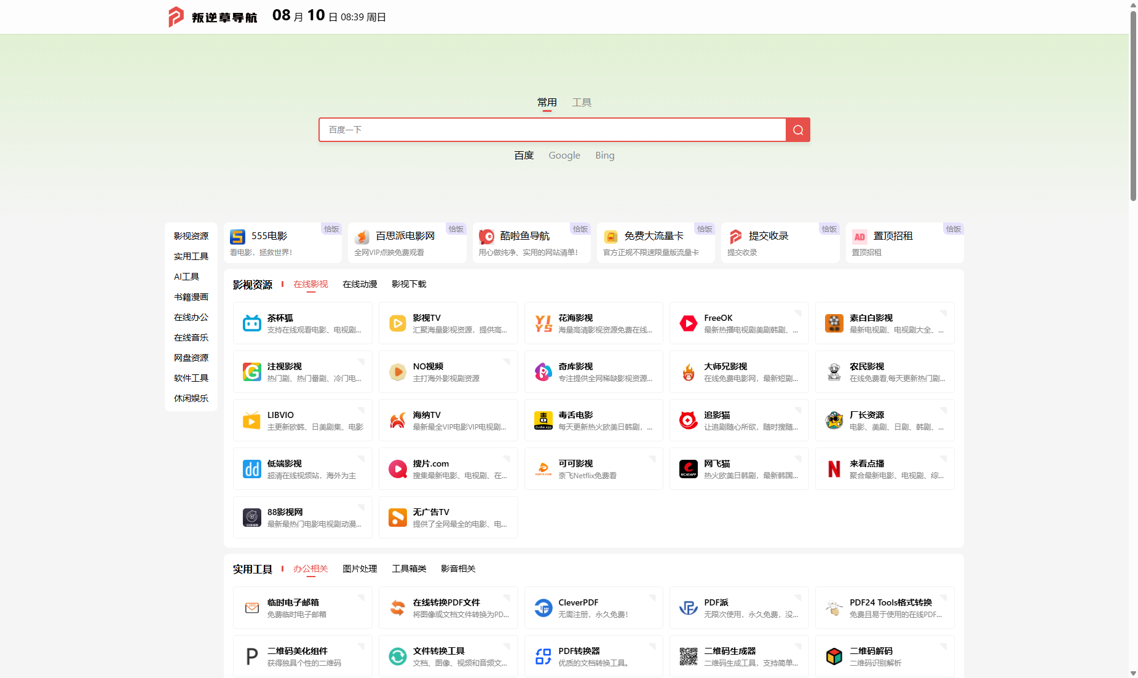Jump to 书籍漫画 in sidebar
Image resolution: width=1138 pixels, height=678 pixels.
(191, 297)
